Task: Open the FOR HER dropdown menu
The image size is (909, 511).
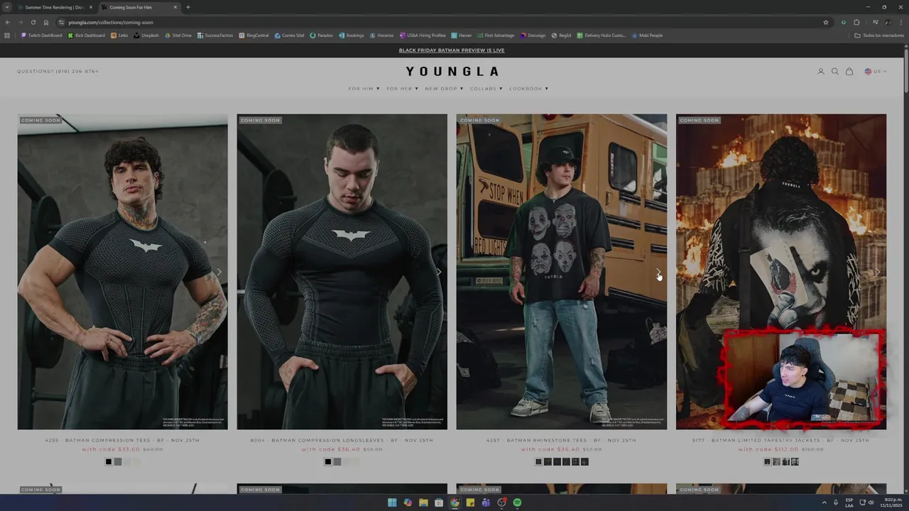Action: click(x=402, y=89)
